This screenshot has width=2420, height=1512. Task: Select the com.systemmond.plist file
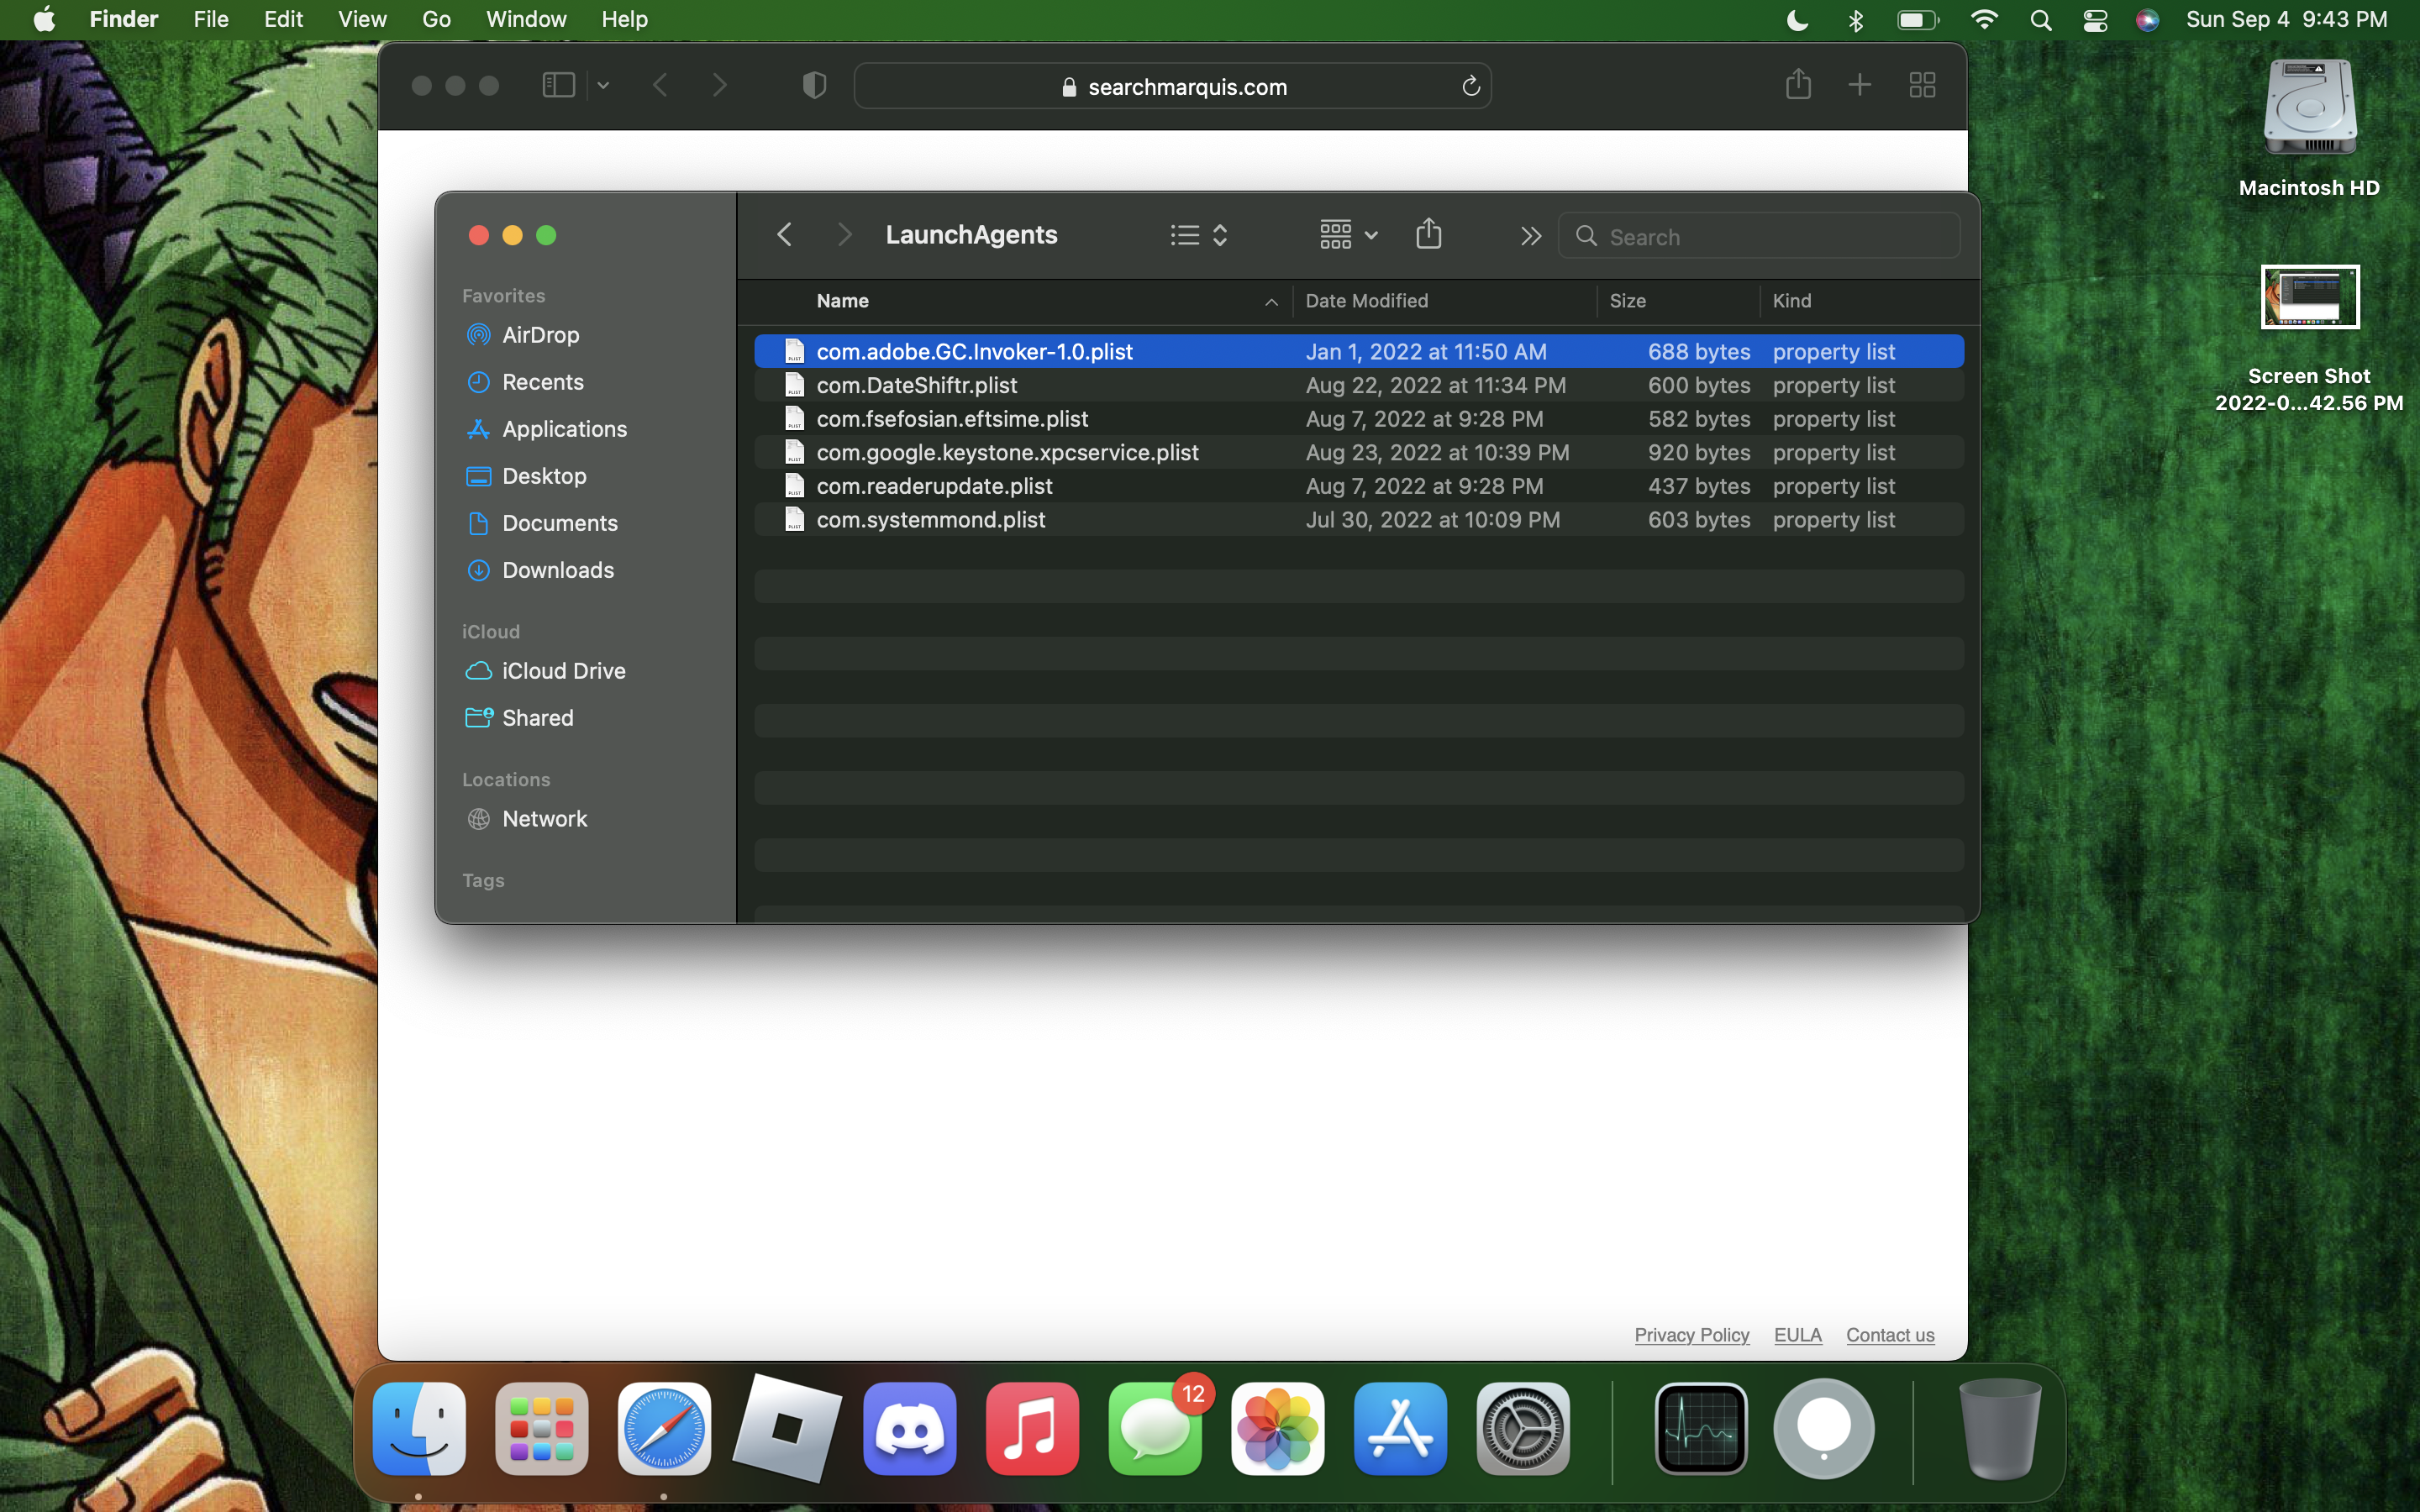coord(930,520)
